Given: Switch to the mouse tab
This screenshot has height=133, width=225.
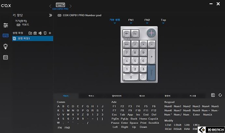Looking at the screenshot, I should click(x=91, y=96).
